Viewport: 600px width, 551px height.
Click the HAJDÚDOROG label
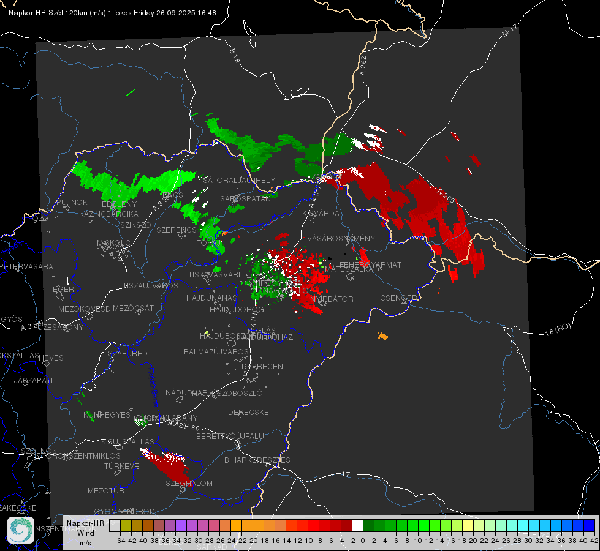[x=237, y=309]
